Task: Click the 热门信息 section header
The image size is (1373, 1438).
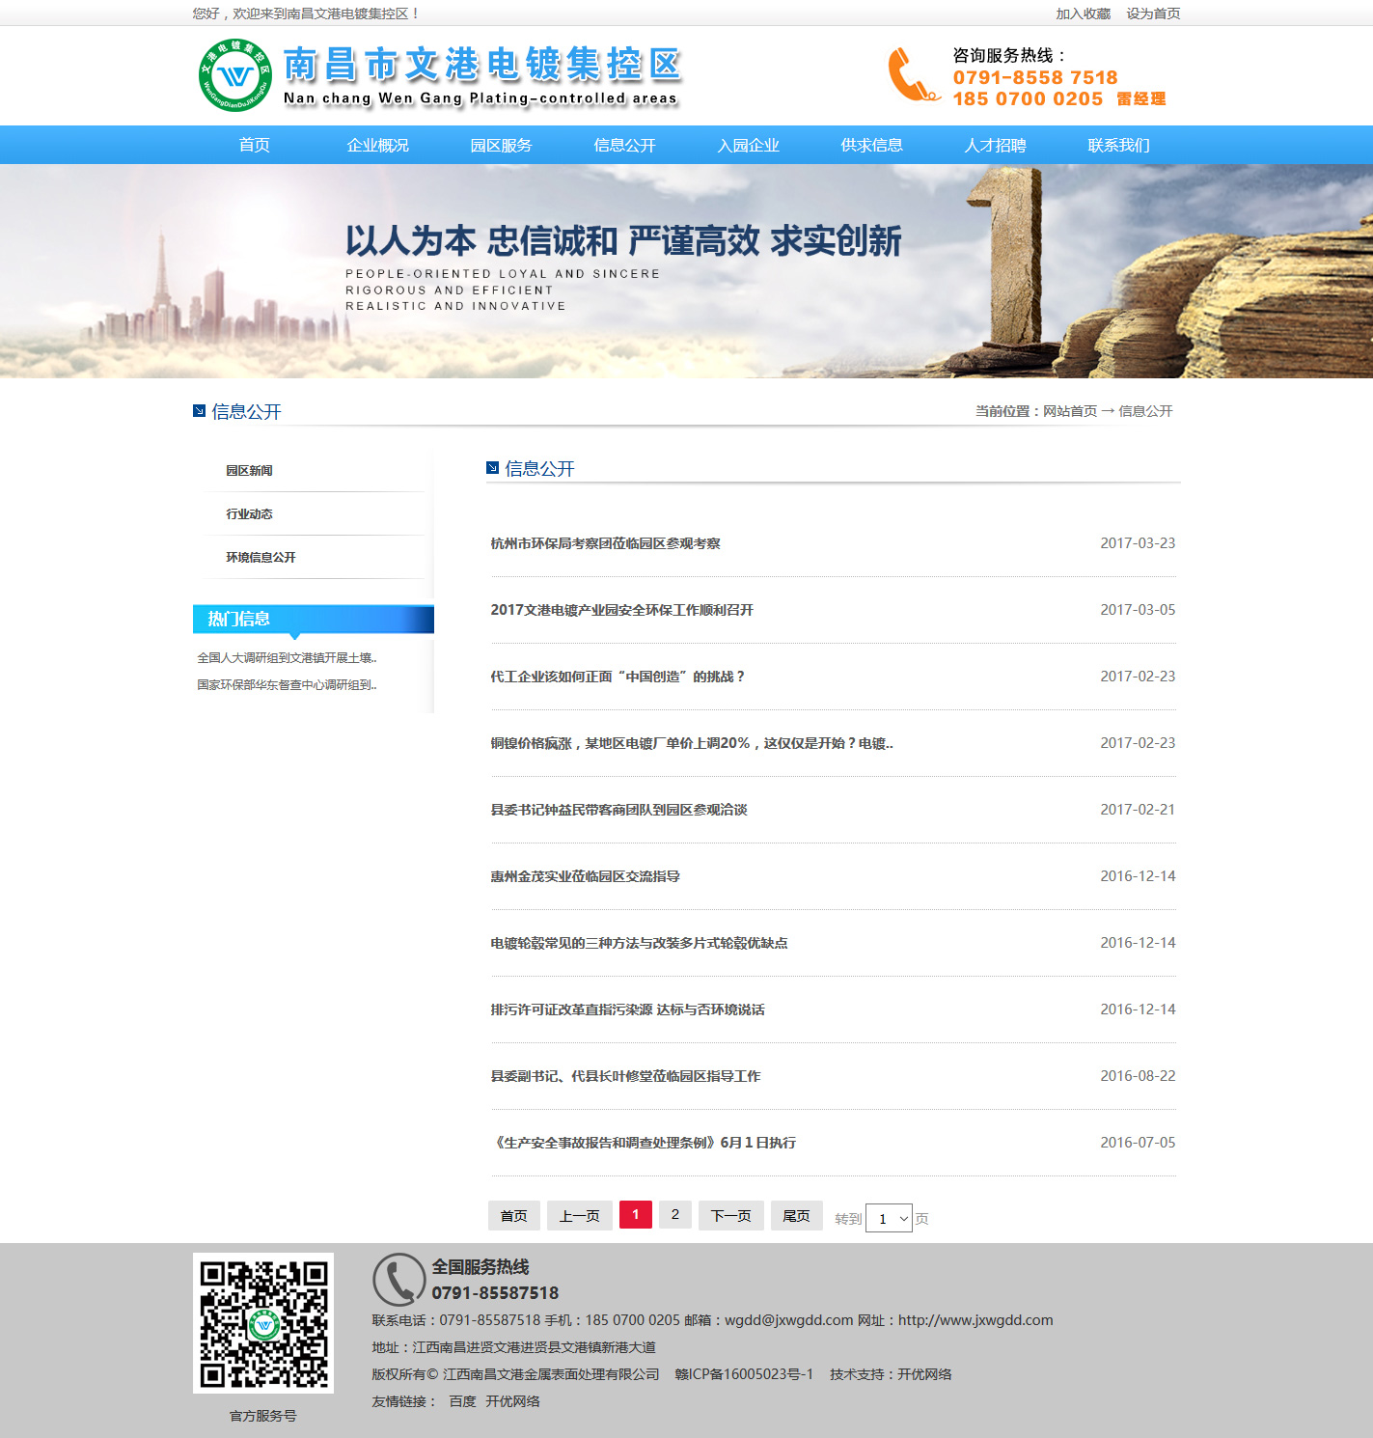Action: pyautogui.click(x=314, y=620)
